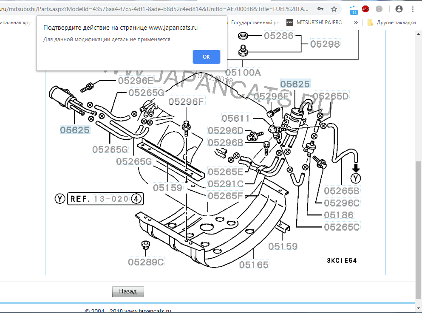Select part number 05296D
The height and width of the screenshot is (313, 422).
click(226, 130)
